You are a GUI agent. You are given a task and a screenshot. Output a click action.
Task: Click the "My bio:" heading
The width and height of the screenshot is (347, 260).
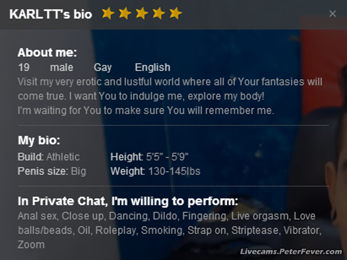[39, 140]
